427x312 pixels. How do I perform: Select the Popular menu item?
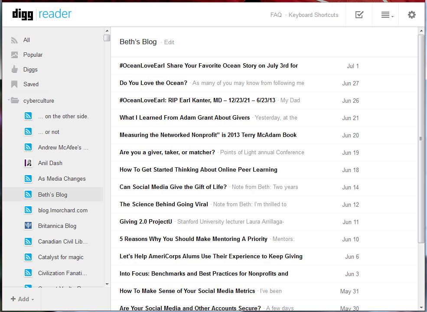[33, 55]
